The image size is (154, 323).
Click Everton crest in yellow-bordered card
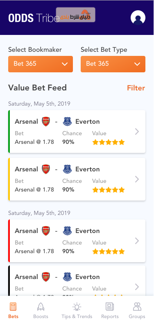(x=67, y=169)
